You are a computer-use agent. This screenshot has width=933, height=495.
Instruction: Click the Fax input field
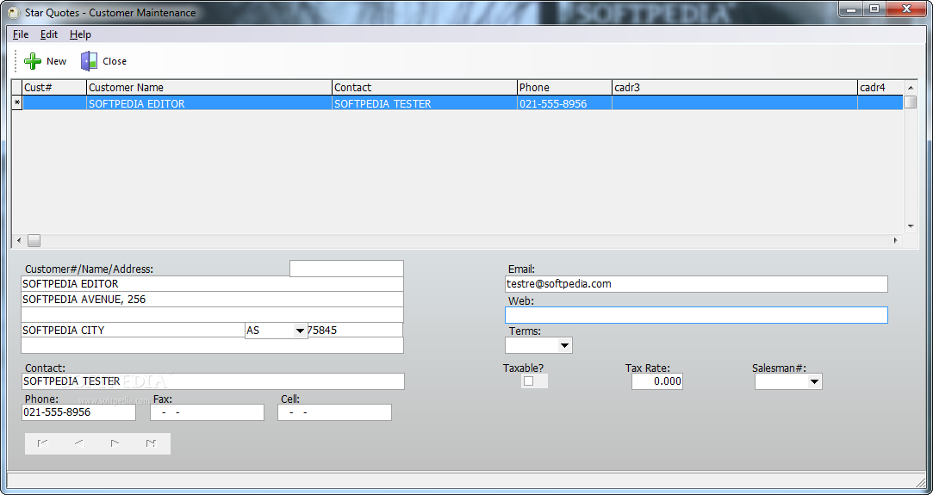pyautogui.click(x=207, y=412)
